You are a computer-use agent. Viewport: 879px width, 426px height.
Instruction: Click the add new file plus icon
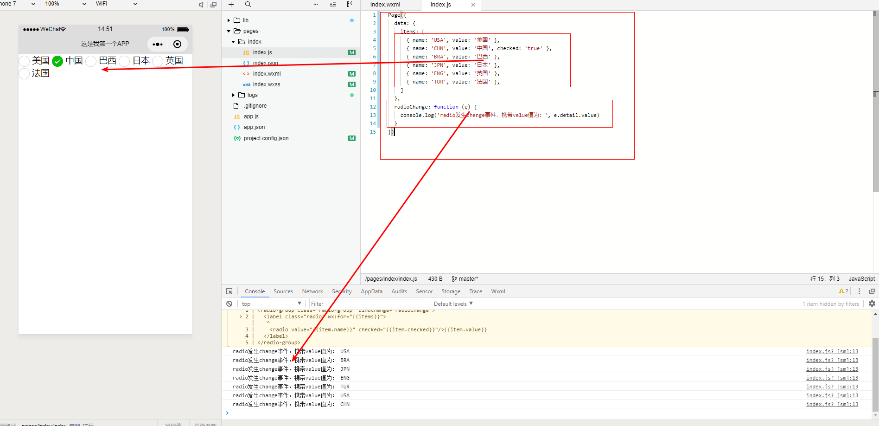click(x=231, y=5)
